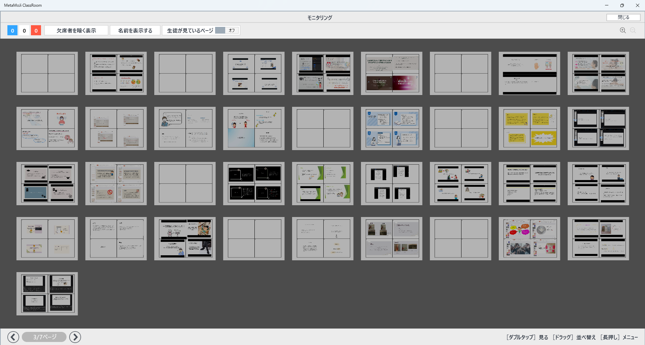Screen dimensions: 645x345
Task: Go to the next monitoring page
Action: [75, 337]
